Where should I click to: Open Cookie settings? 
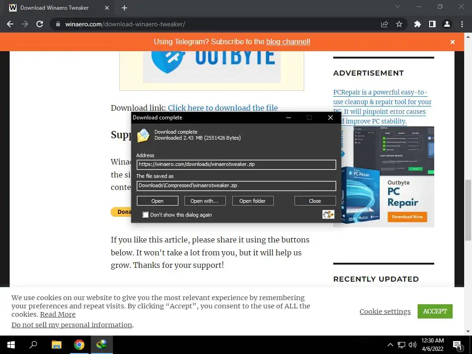(x=385, y=312)
